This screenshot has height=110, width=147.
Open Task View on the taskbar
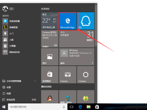pyautogui.click(x=71, y=107)
